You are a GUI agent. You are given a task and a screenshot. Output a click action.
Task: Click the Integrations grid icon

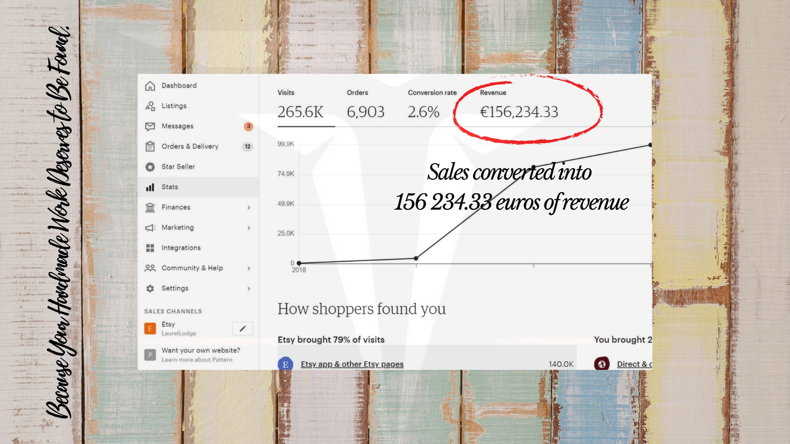(150, 248)
